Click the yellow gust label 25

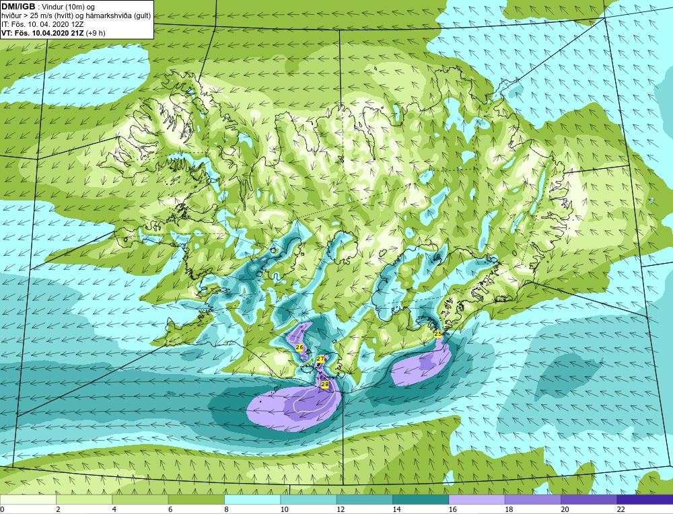pos(438,334)
